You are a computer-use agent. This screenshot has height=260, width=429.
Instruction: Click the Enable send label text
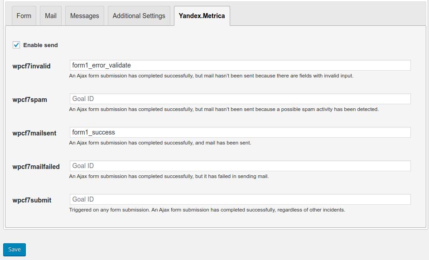point(40,45)
